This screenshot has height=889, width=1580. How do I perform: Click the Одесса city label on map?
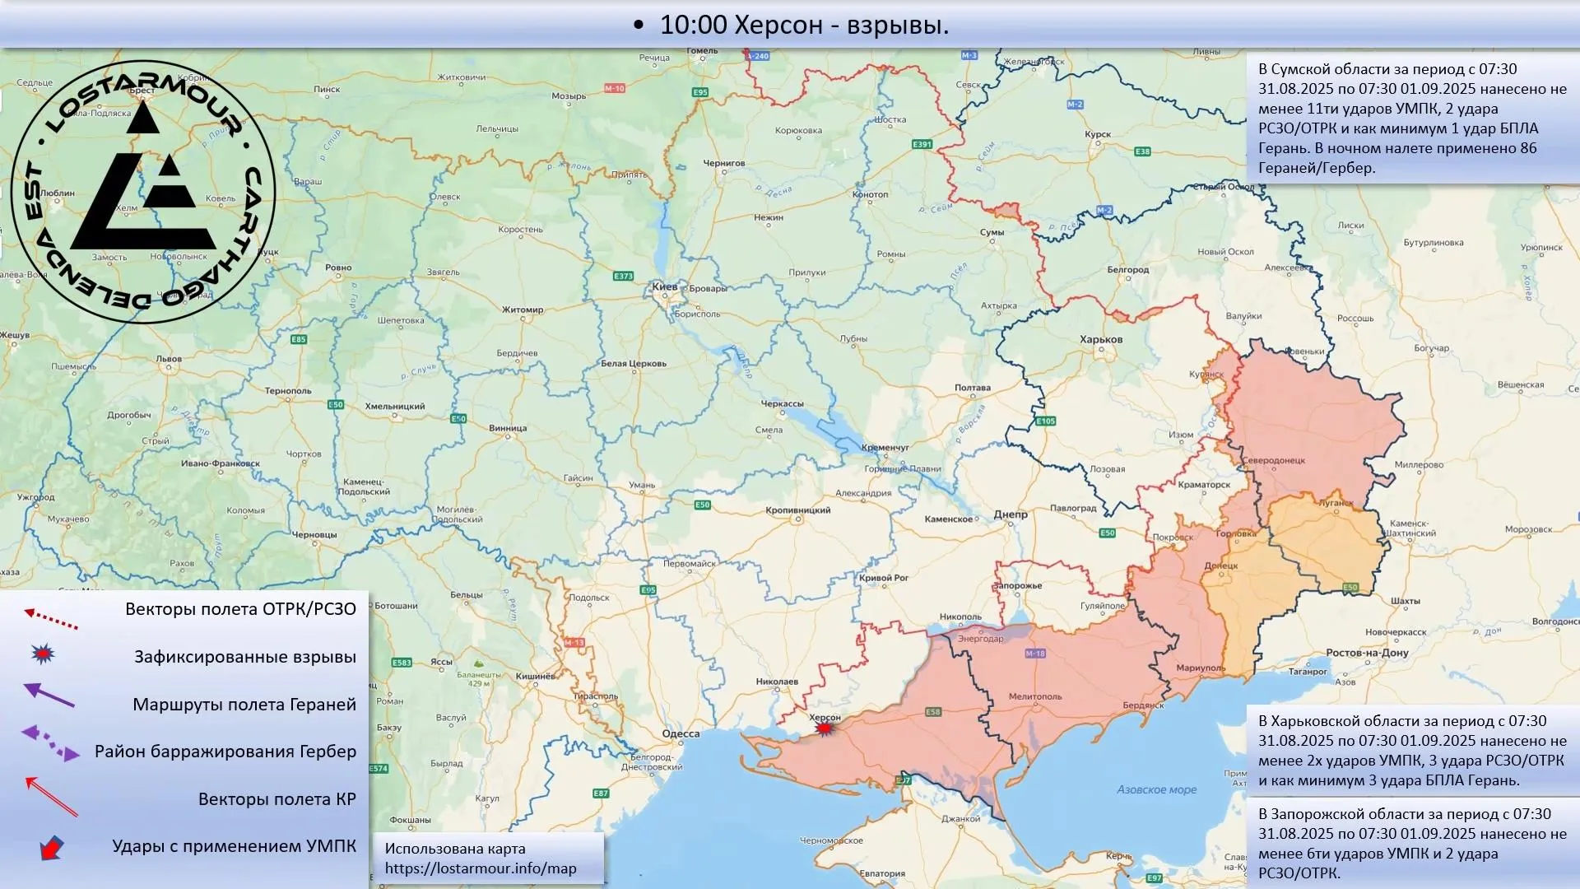point(681,733)
